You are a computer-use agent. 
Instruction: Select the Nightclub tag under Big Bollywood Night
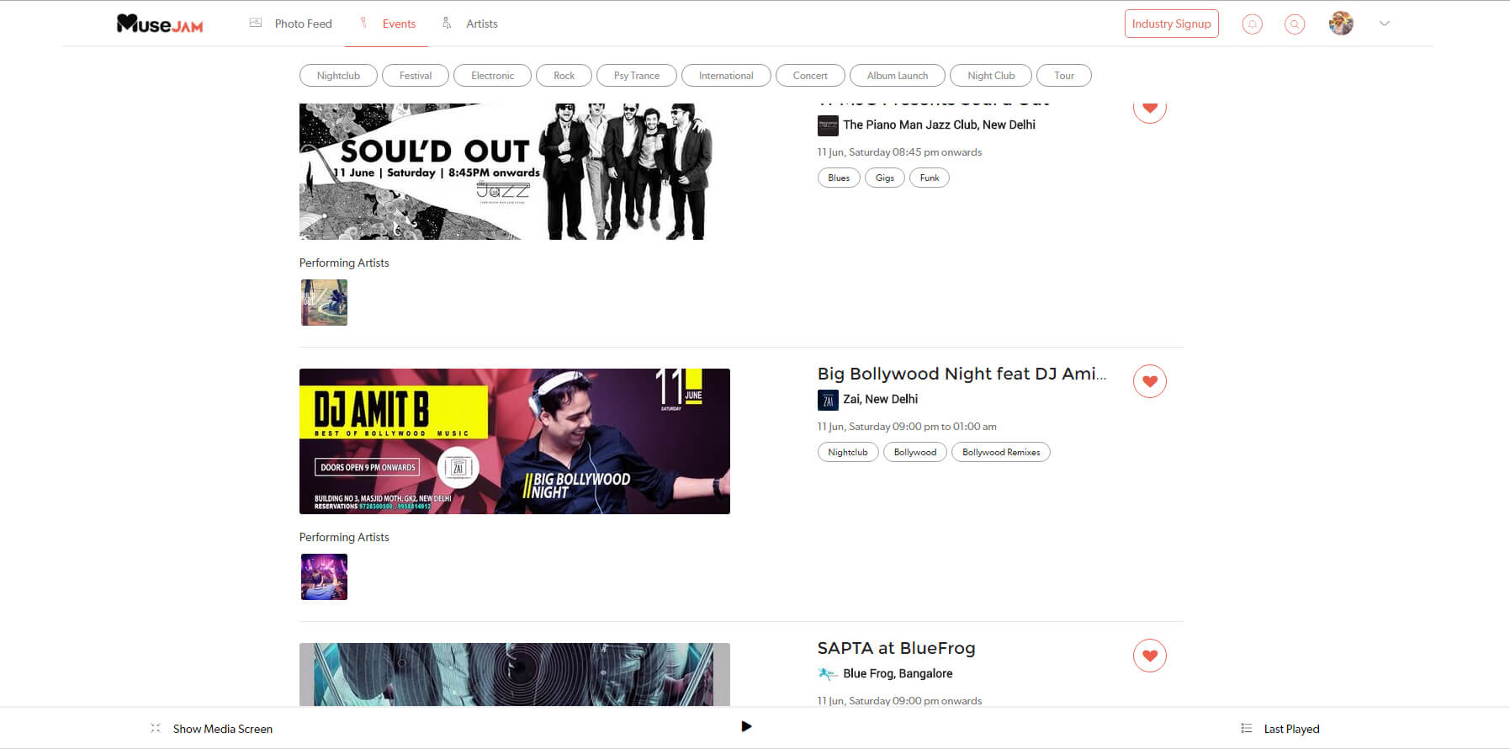coord(848,452)
